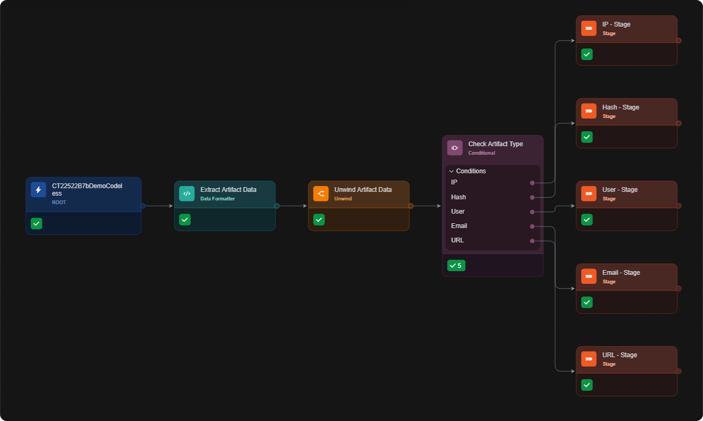Click the output port of the ROOT node

(143, 206)
